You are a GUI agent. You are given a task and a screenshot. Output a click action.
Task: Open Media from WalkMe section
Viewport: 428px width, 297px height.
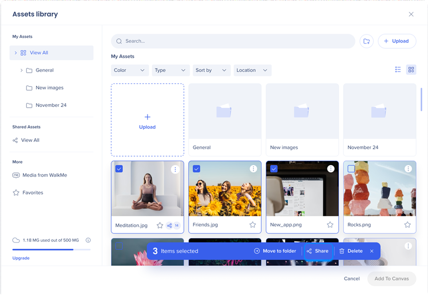pyautogui.click(x=45, y=175)
